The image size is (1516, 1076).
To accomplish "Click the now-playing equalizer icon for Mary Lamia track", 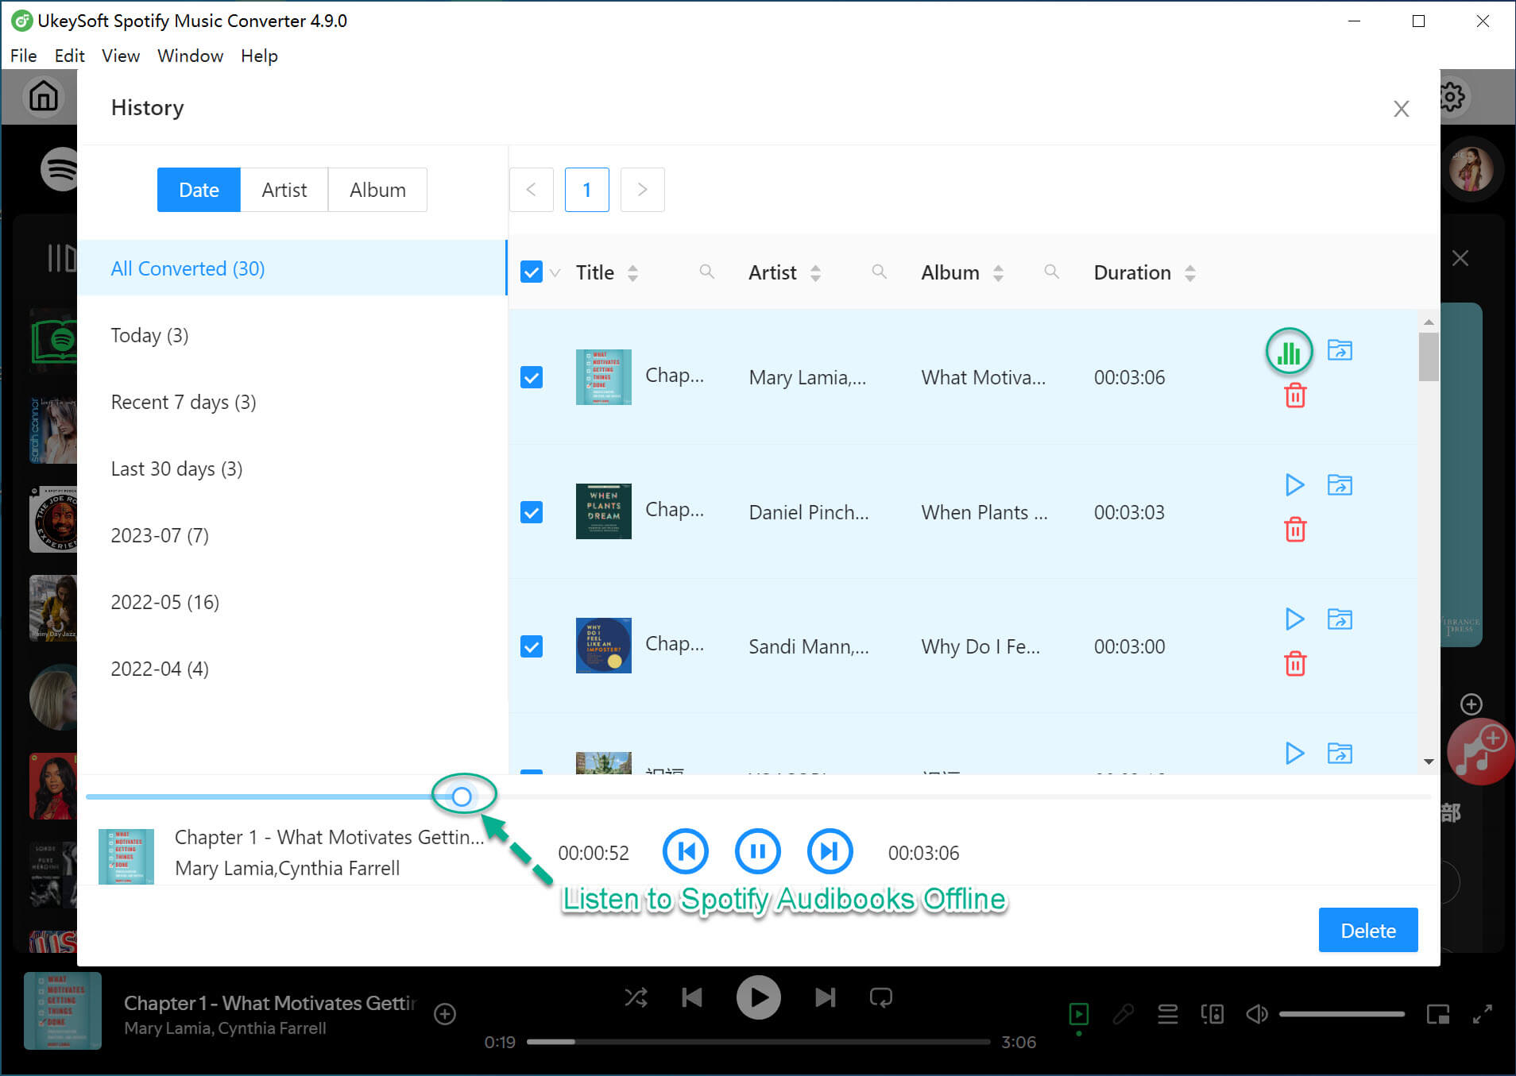I will (x=1289, y=352).
